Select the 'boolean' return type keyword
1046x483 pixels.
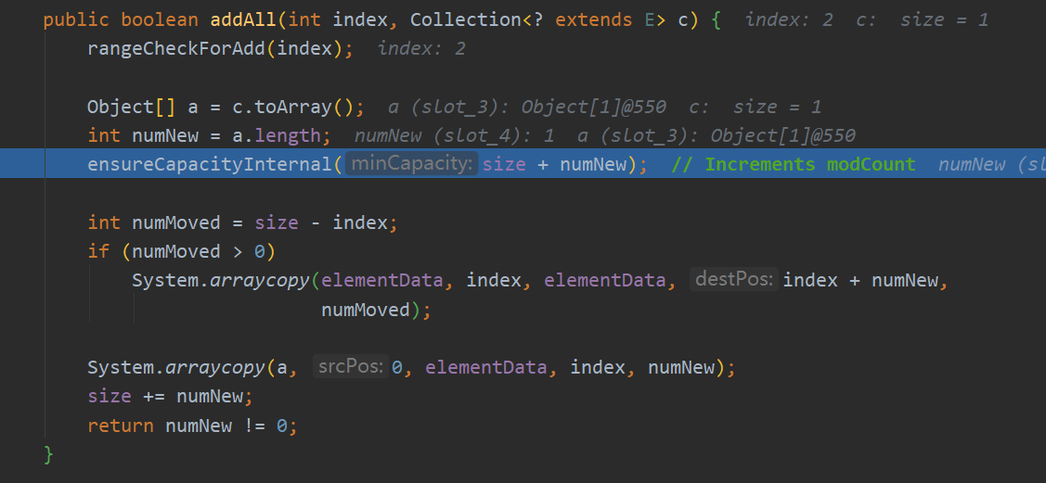pos(160,20)
